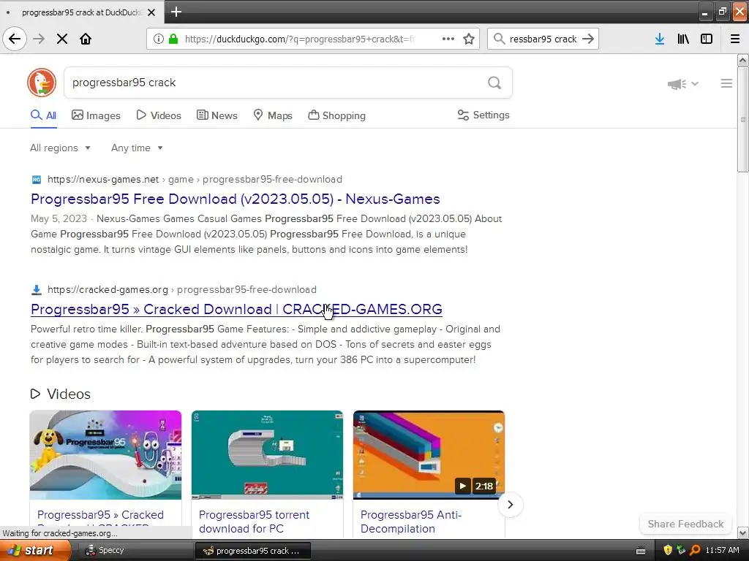This screenshot has height=561, width=749.
Task: Open the Firefox hamburger menu
Action: (x=735, y=39)
